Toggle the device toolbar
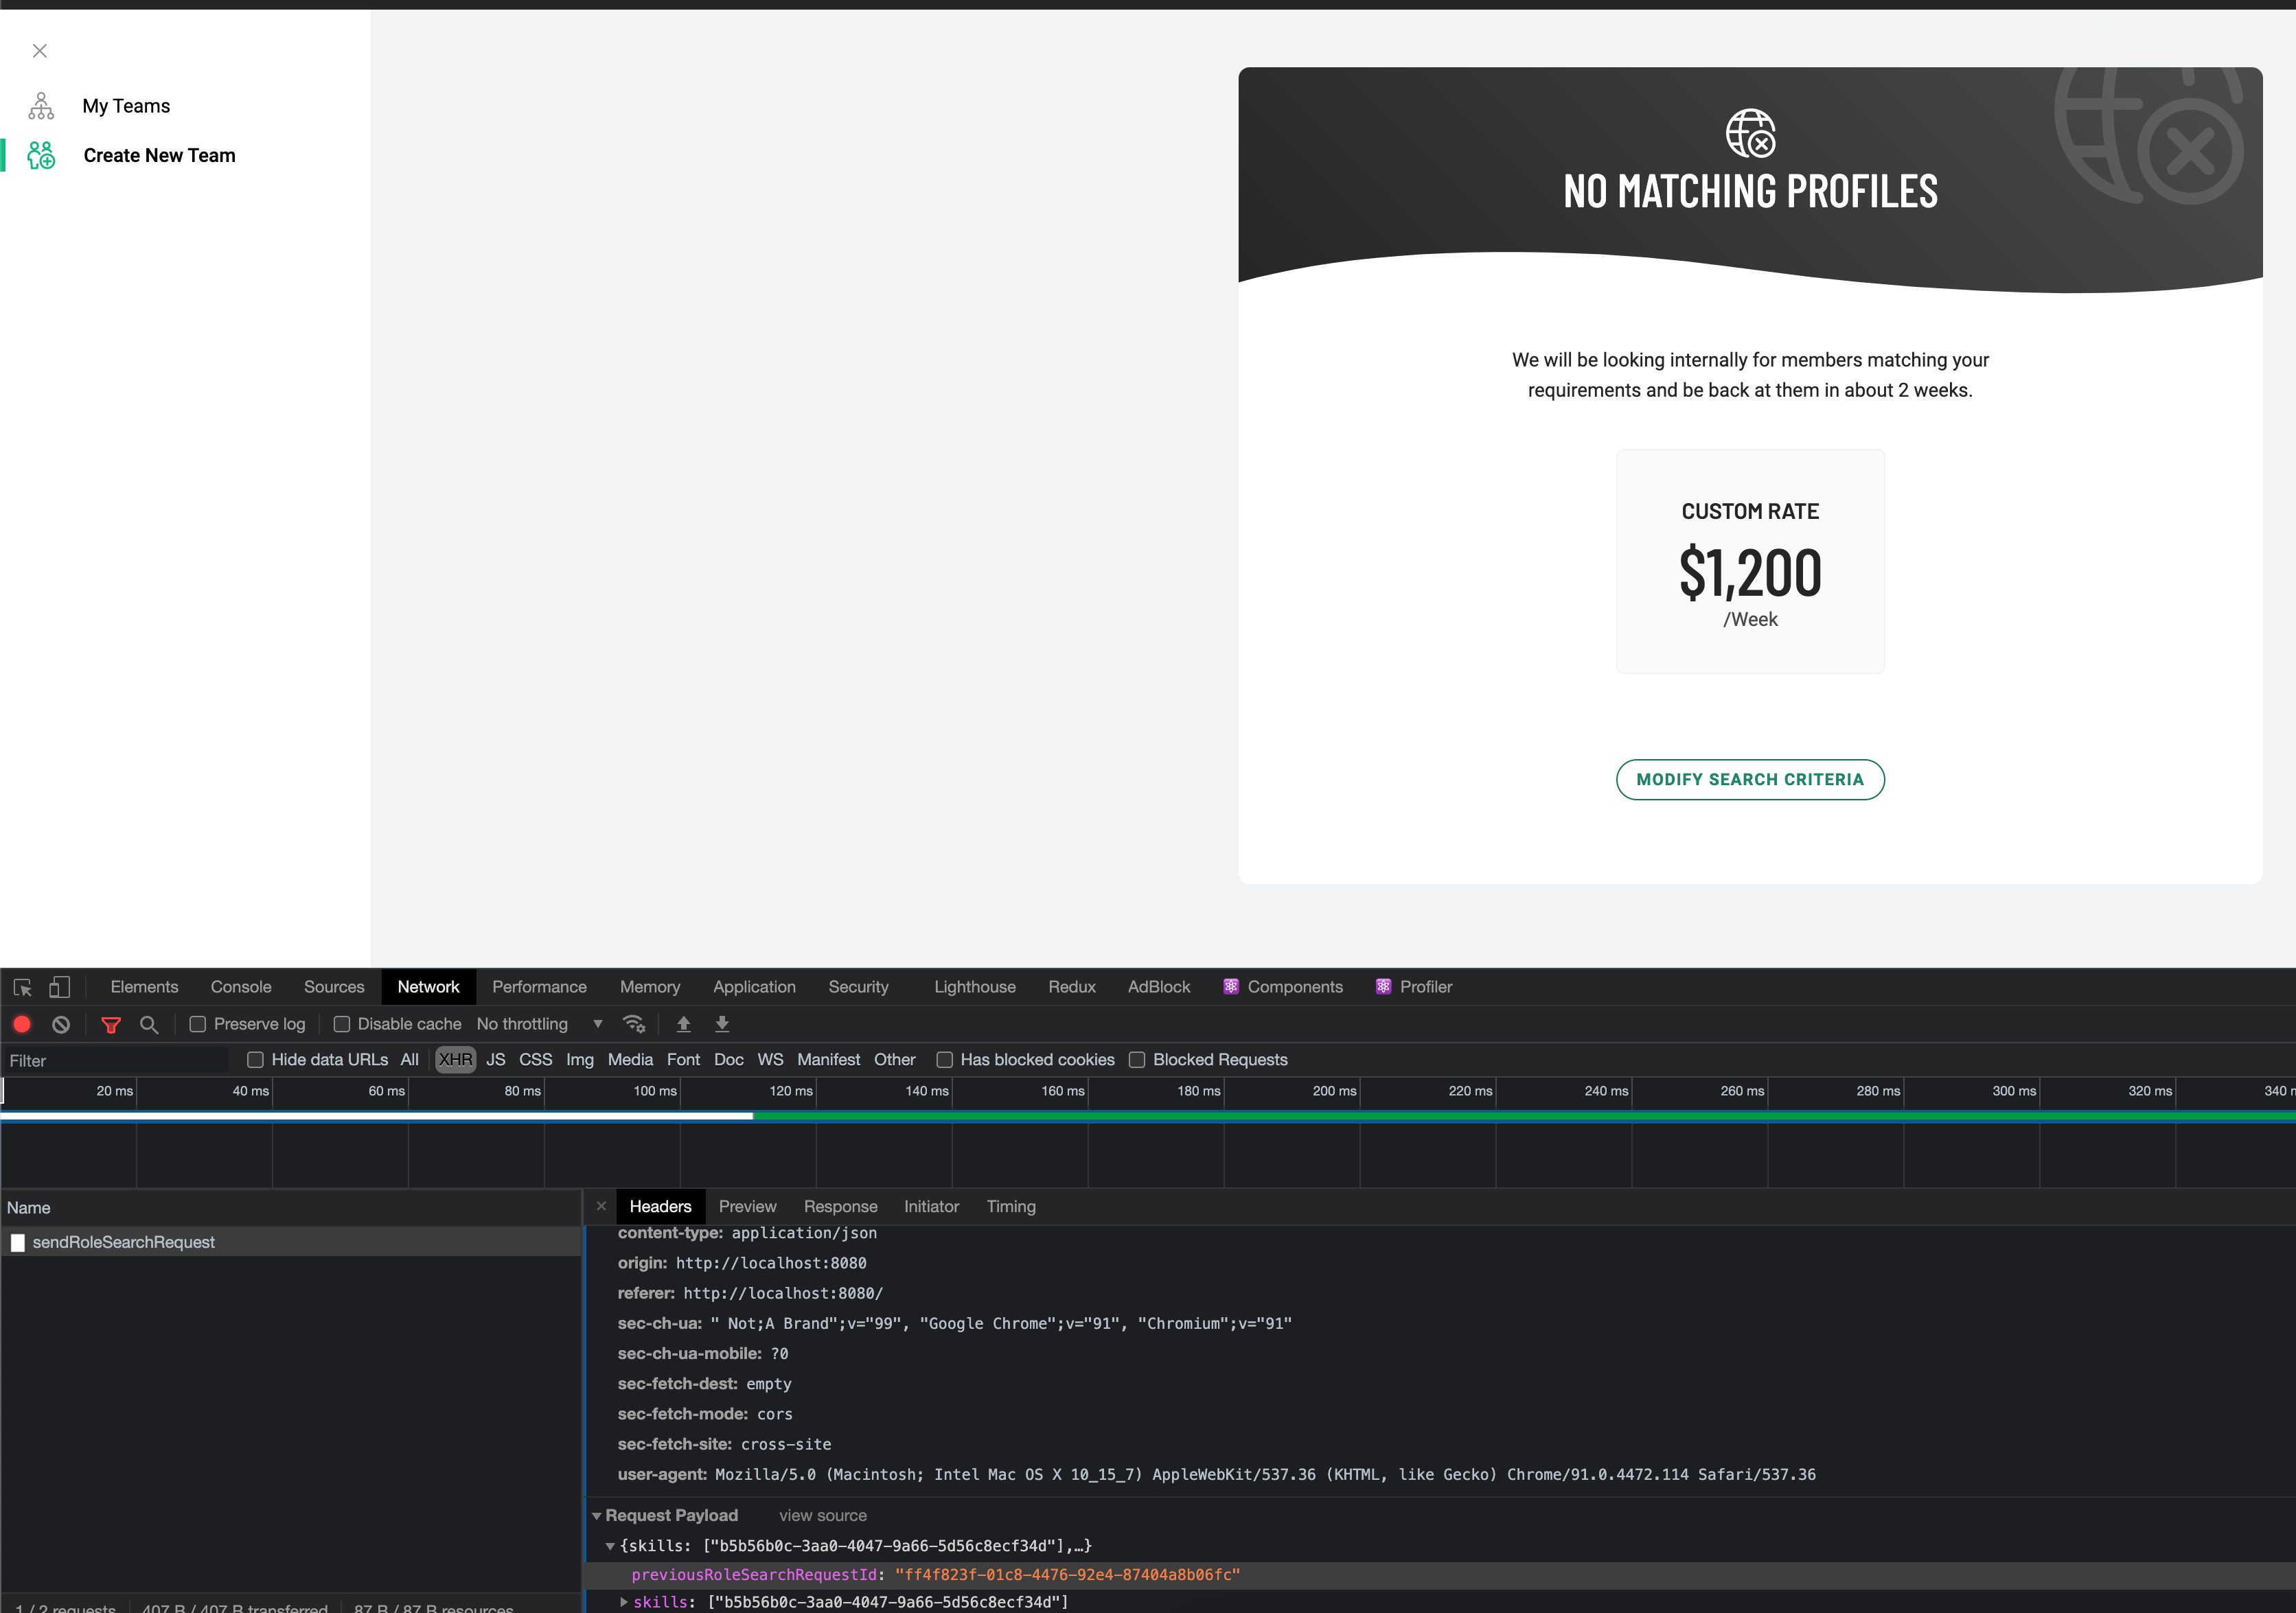 pos(60,986)
